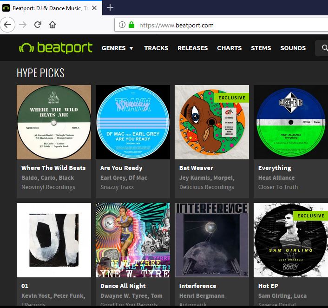This screenshot has width=328, height=308.
Task: Open the STEMS menu item
Action: (261, 48)
